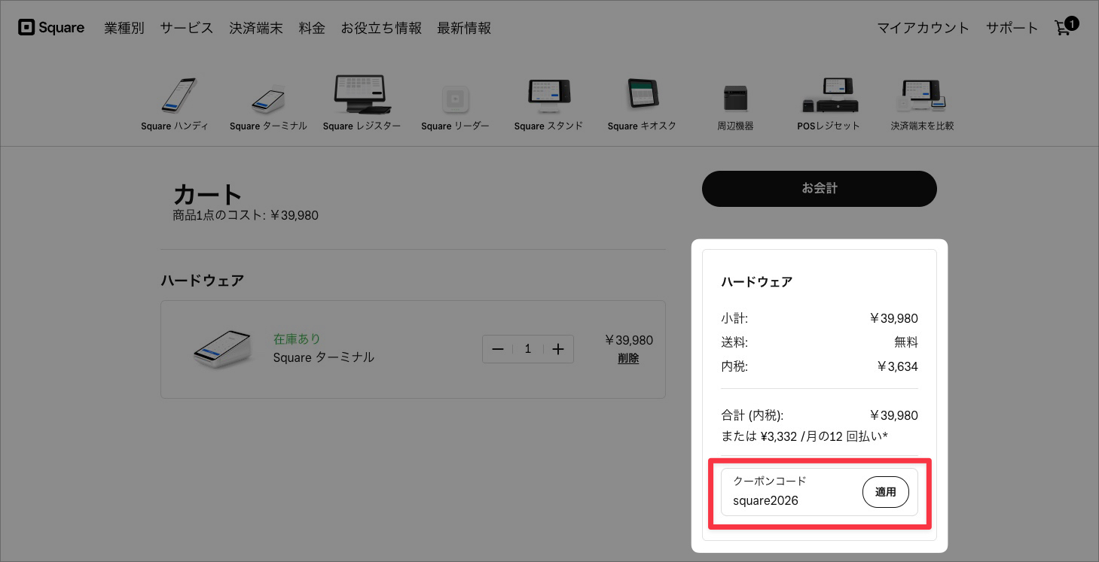
Task: Click the Square logo in the header
Action: 50,27
